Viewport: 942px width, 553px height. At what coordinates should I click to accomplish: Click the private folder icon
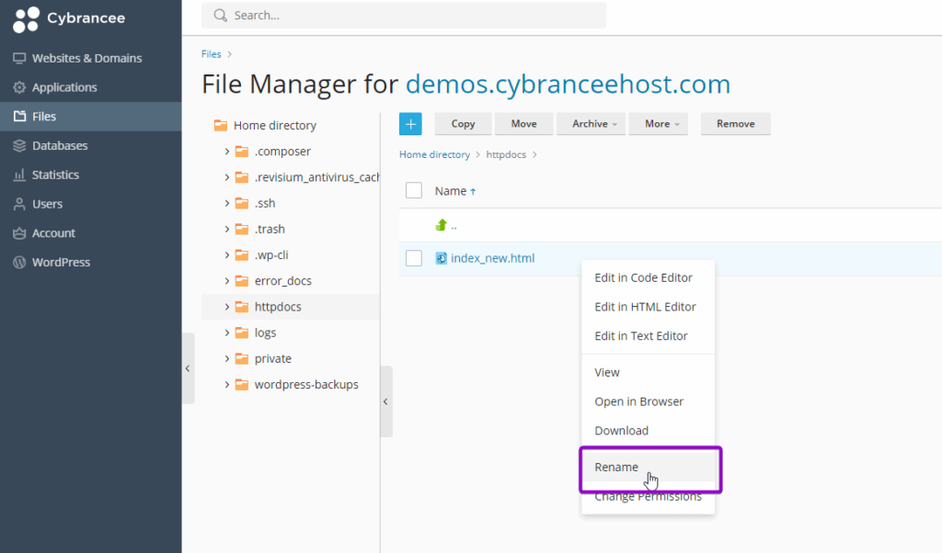tap(242, 358)
